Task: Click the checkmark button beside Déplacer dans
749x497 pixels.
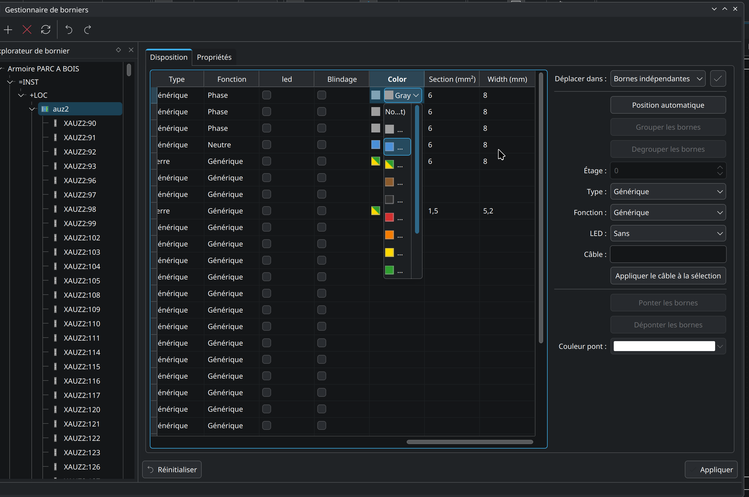Action: (x=718, y=78)
